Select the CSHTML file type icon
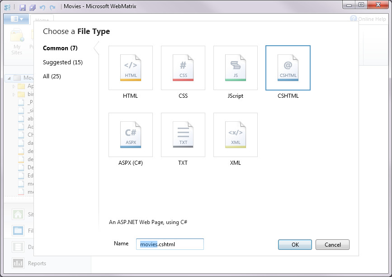Image resolution: width=392 pixels, height=277 pixels. [x=288, y=68]
